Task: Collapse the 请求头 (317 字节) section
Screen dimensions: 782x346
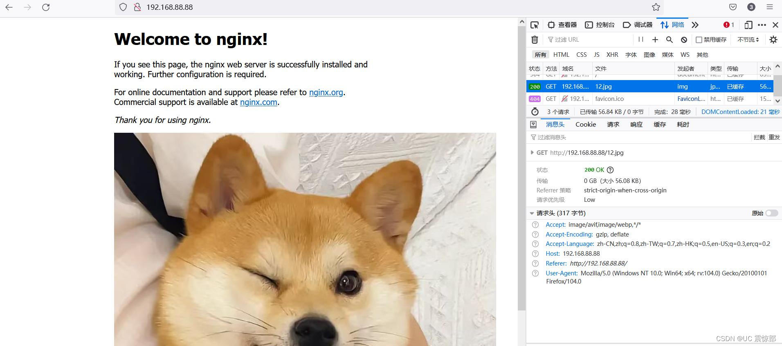Action: click(x=532, y=213)
